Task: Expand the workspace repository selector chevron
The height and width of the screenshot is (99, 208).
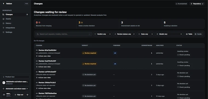Action: click(27, 89)
